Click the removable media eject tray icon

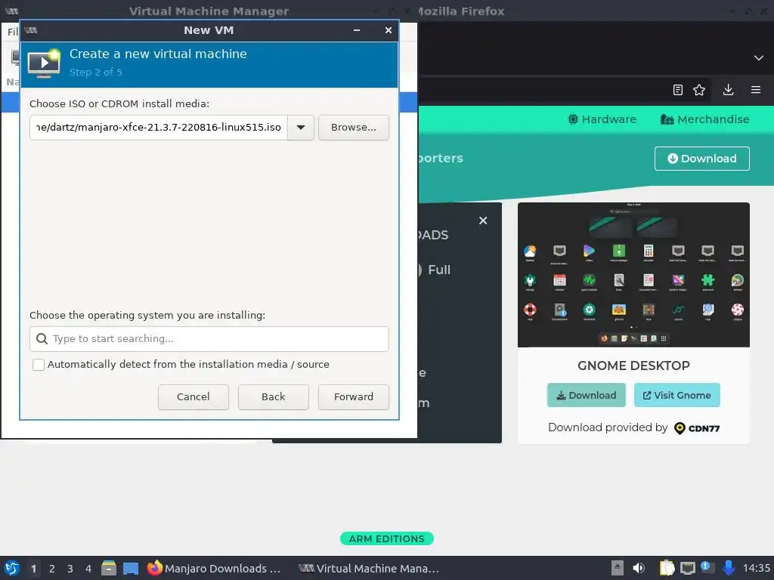click(617, 568)
